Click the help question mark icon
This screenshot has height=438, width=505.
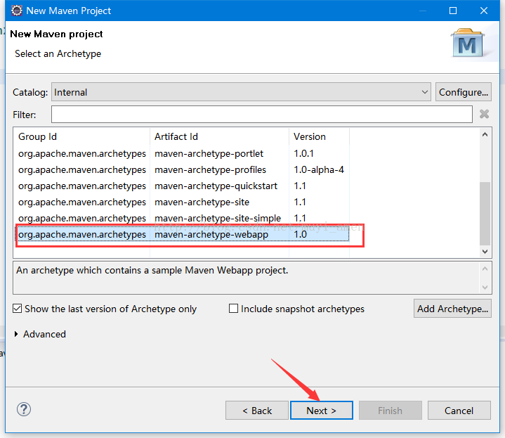[24, 410]
